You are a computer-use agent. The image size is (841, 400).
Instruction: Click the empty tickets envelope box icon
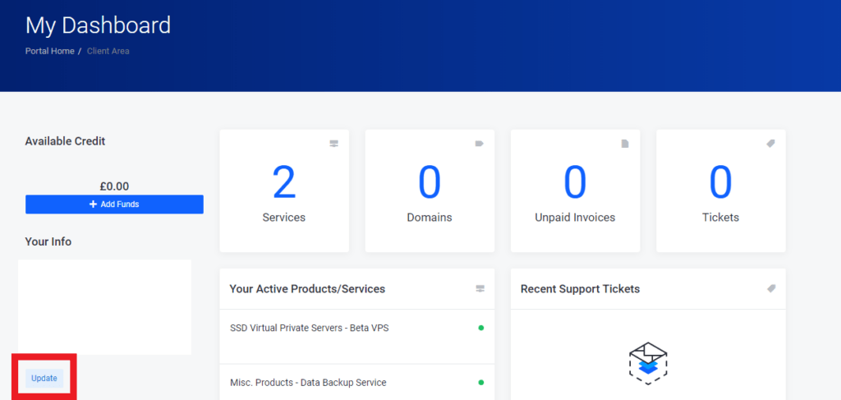pos(648,363)
